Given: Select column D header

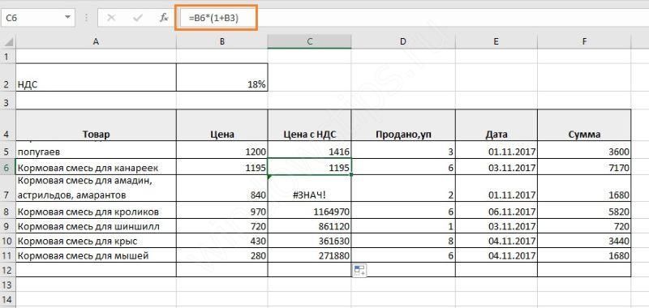Looking at the screenshot, I should [x=403, y=42].
